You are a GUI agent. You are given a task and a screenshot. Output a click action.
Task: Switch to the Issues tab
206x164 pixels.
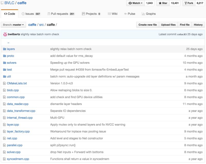pyautogui.click(x=31, y=14)
